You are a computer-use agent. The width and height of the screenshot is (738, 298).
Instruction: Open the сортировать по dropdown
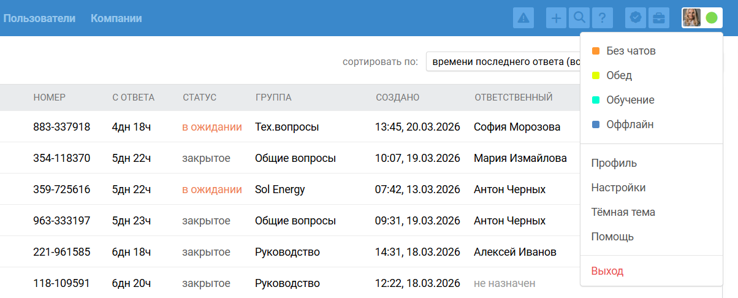point(503,61)
